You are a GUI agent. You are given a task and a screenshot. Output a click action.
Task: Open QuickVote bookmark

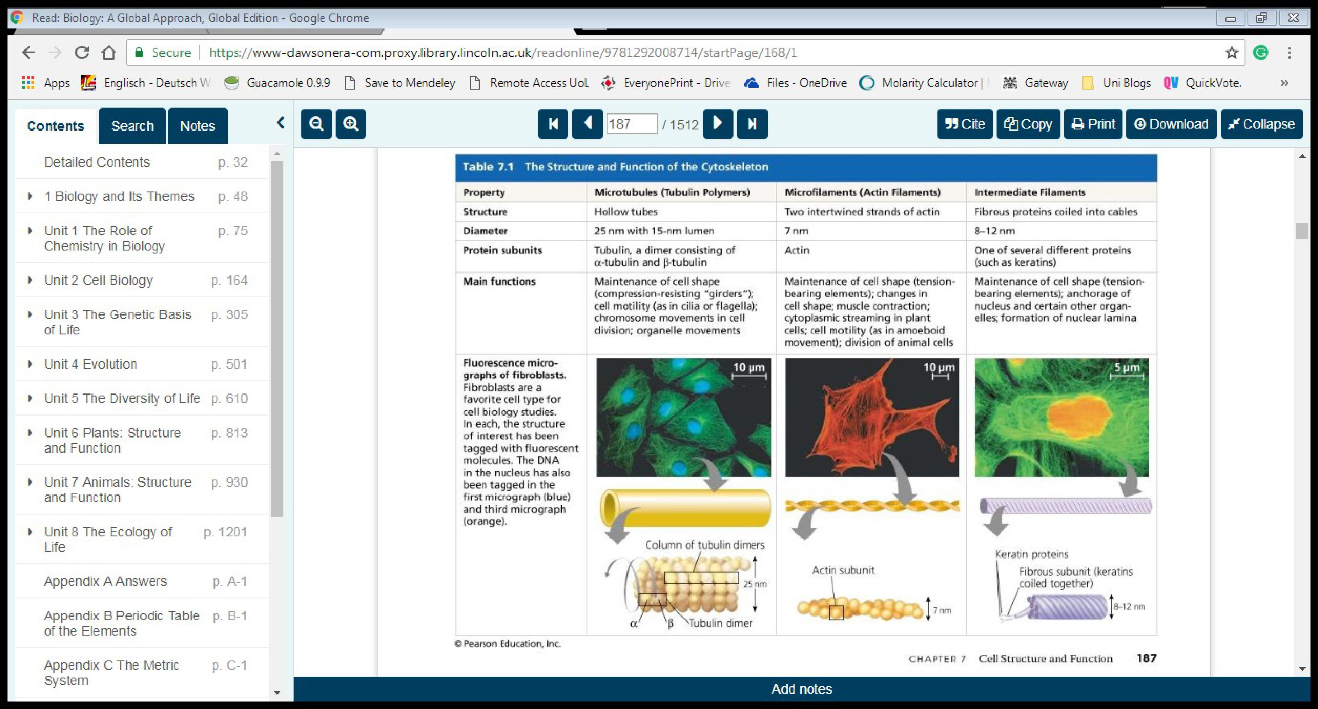pyautogui.click(x=1202, y=83)
